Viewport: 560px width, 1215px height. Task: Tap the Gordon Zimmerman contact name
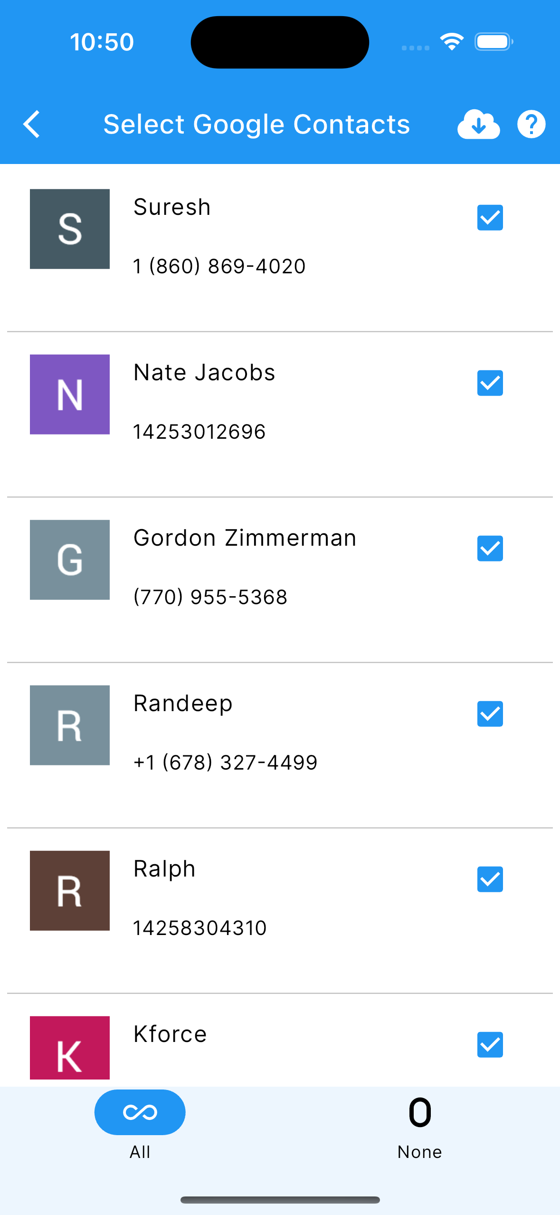[x=245, y=538]
